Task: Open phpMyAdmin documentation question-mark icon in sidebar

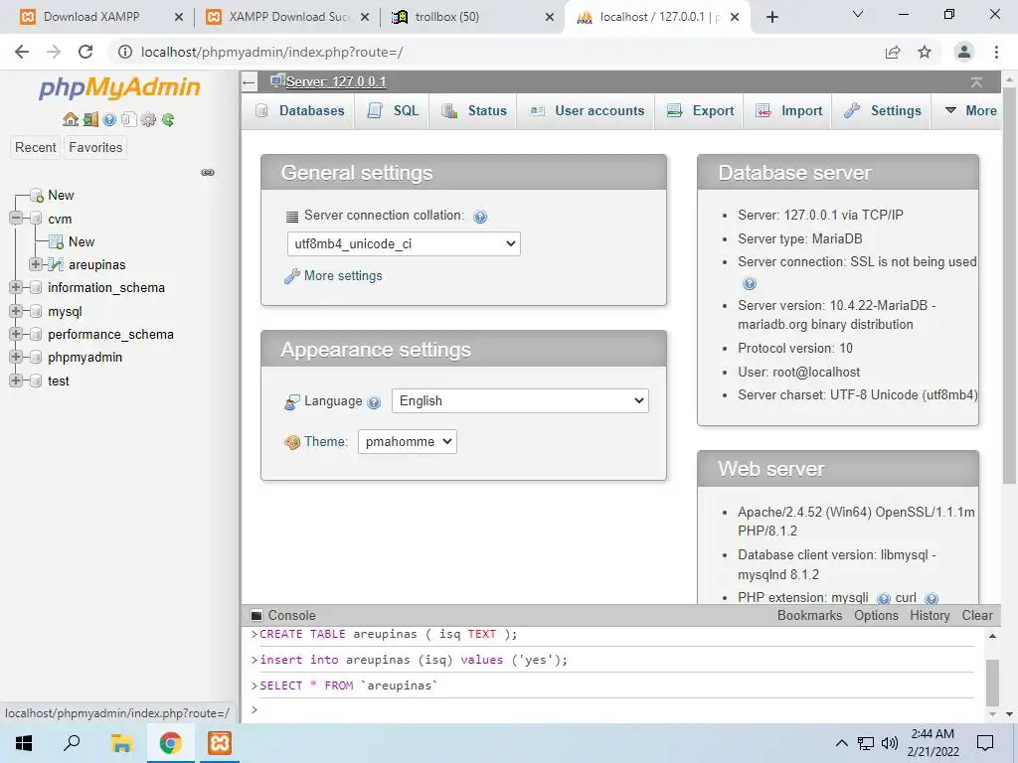Action: pyautogui.click(x=109, y=119)
